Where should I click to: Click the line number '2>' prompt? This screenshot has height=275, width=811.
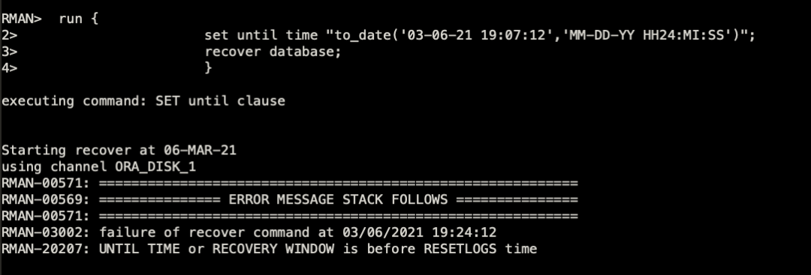pos(10,35)
